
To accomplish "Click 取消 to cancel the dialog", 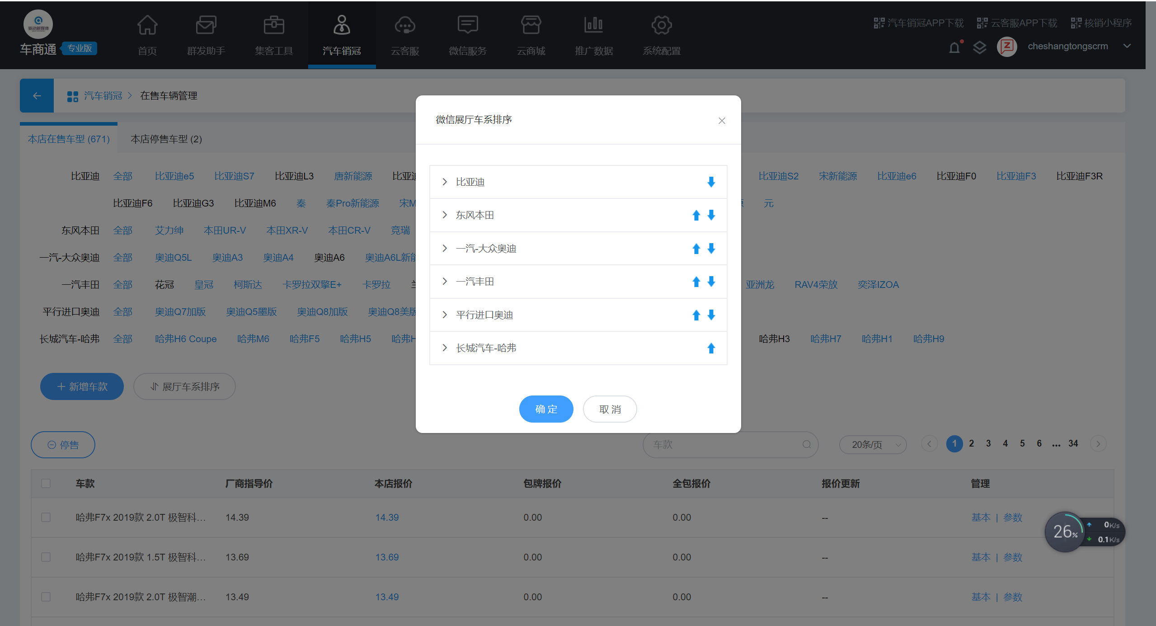I will click(610, 409).
